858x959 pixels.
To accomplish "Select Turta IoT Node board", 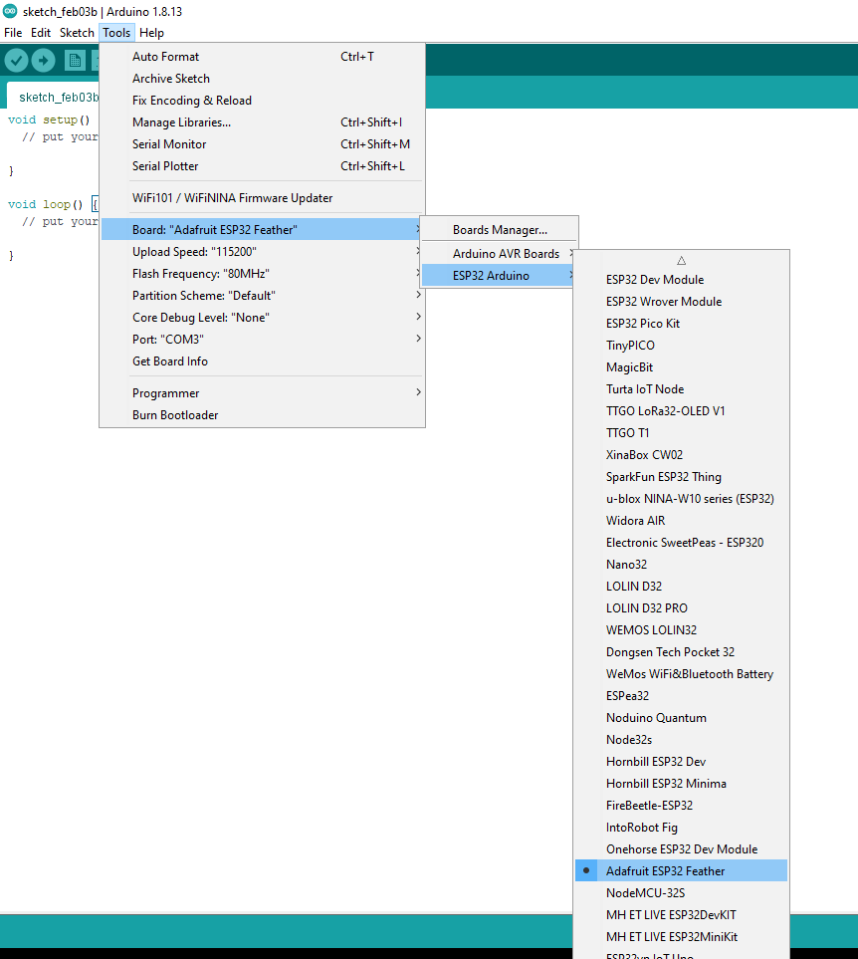I will point(682,389).
